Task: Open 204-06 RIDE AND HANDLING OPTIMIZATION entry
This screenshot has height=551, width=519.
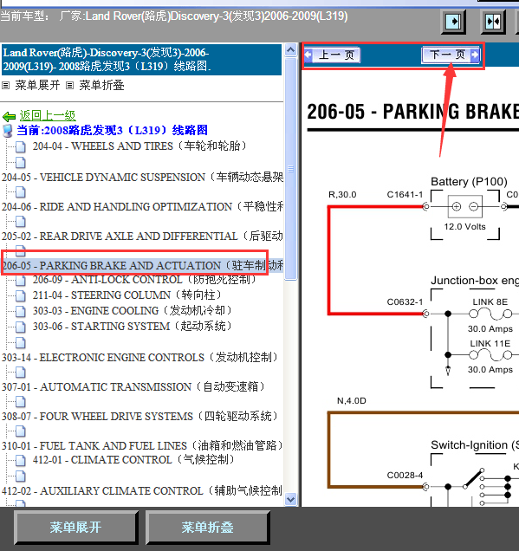Action: [x=142, y=206]
